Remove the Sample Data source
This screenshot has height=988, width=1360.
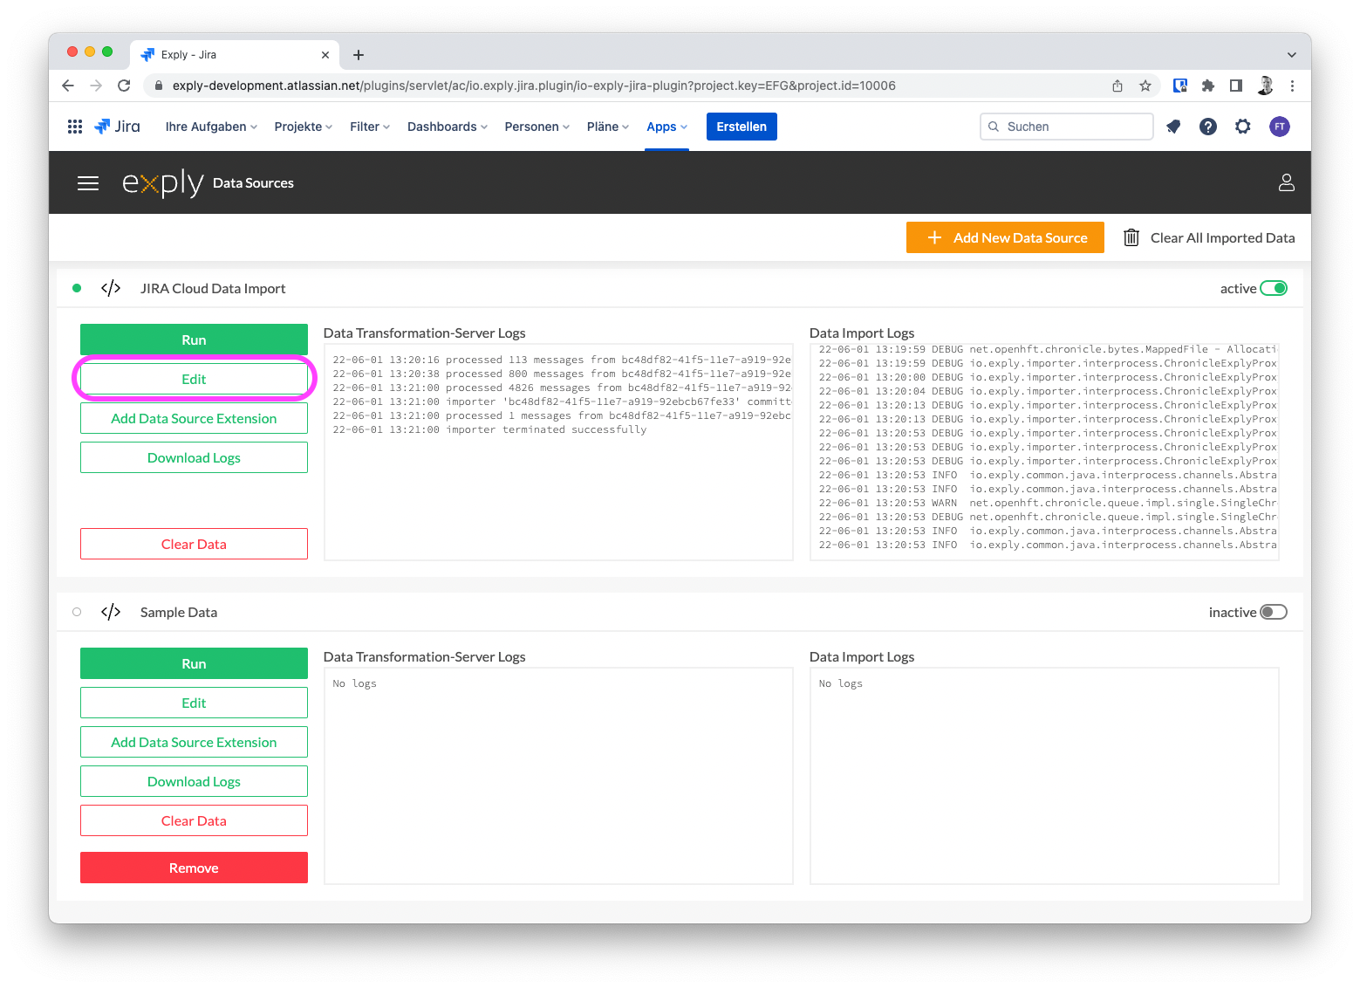[194, 868]
